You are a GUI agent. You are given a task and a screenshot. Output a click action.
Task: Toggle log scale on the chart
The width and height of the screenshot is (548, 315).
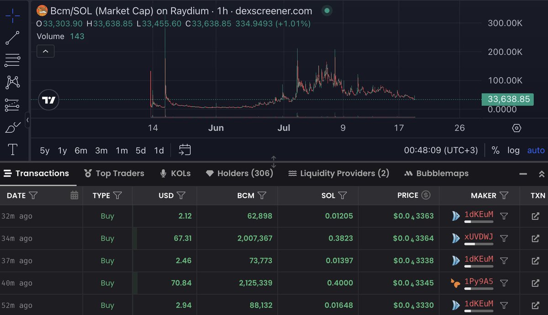tap(513, 150)
